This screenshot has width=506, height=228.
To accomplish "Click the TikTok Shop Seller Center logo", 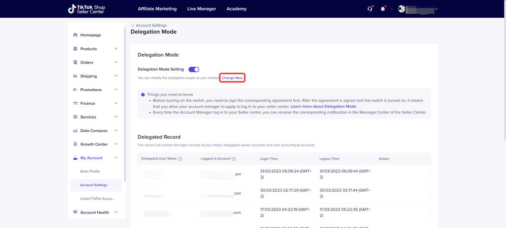I will [x=86, y=9].
